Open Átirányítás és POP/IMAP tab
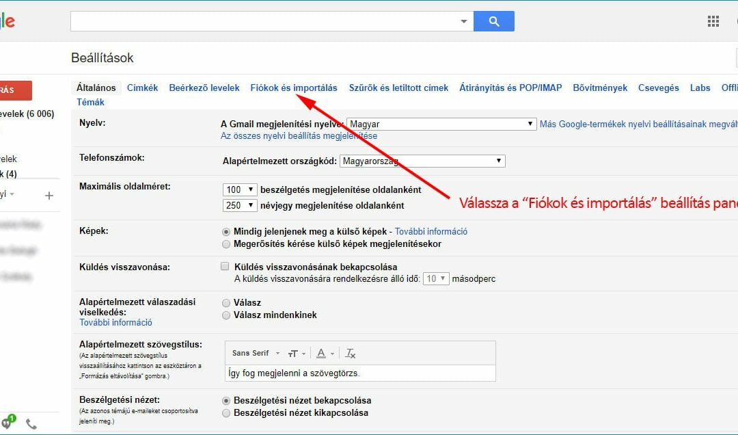Viewport: 738px width, 435px height. pos(510,88)
